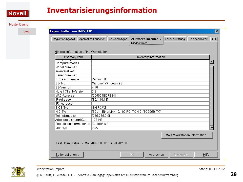
Task: Select the Anwendungen tab
Action: [x=118, y=39]
